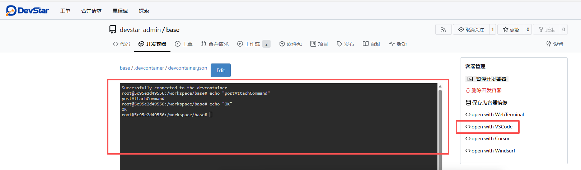Click 保存为容器镜像 database icon link
The width and height of the screenshot is (581, 170).
[x=486, y=103]
